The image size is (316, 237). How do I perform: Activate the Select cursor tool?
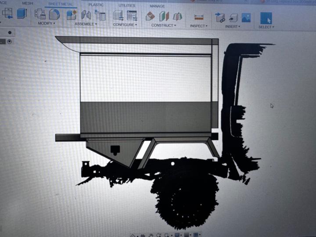[266, 18]
